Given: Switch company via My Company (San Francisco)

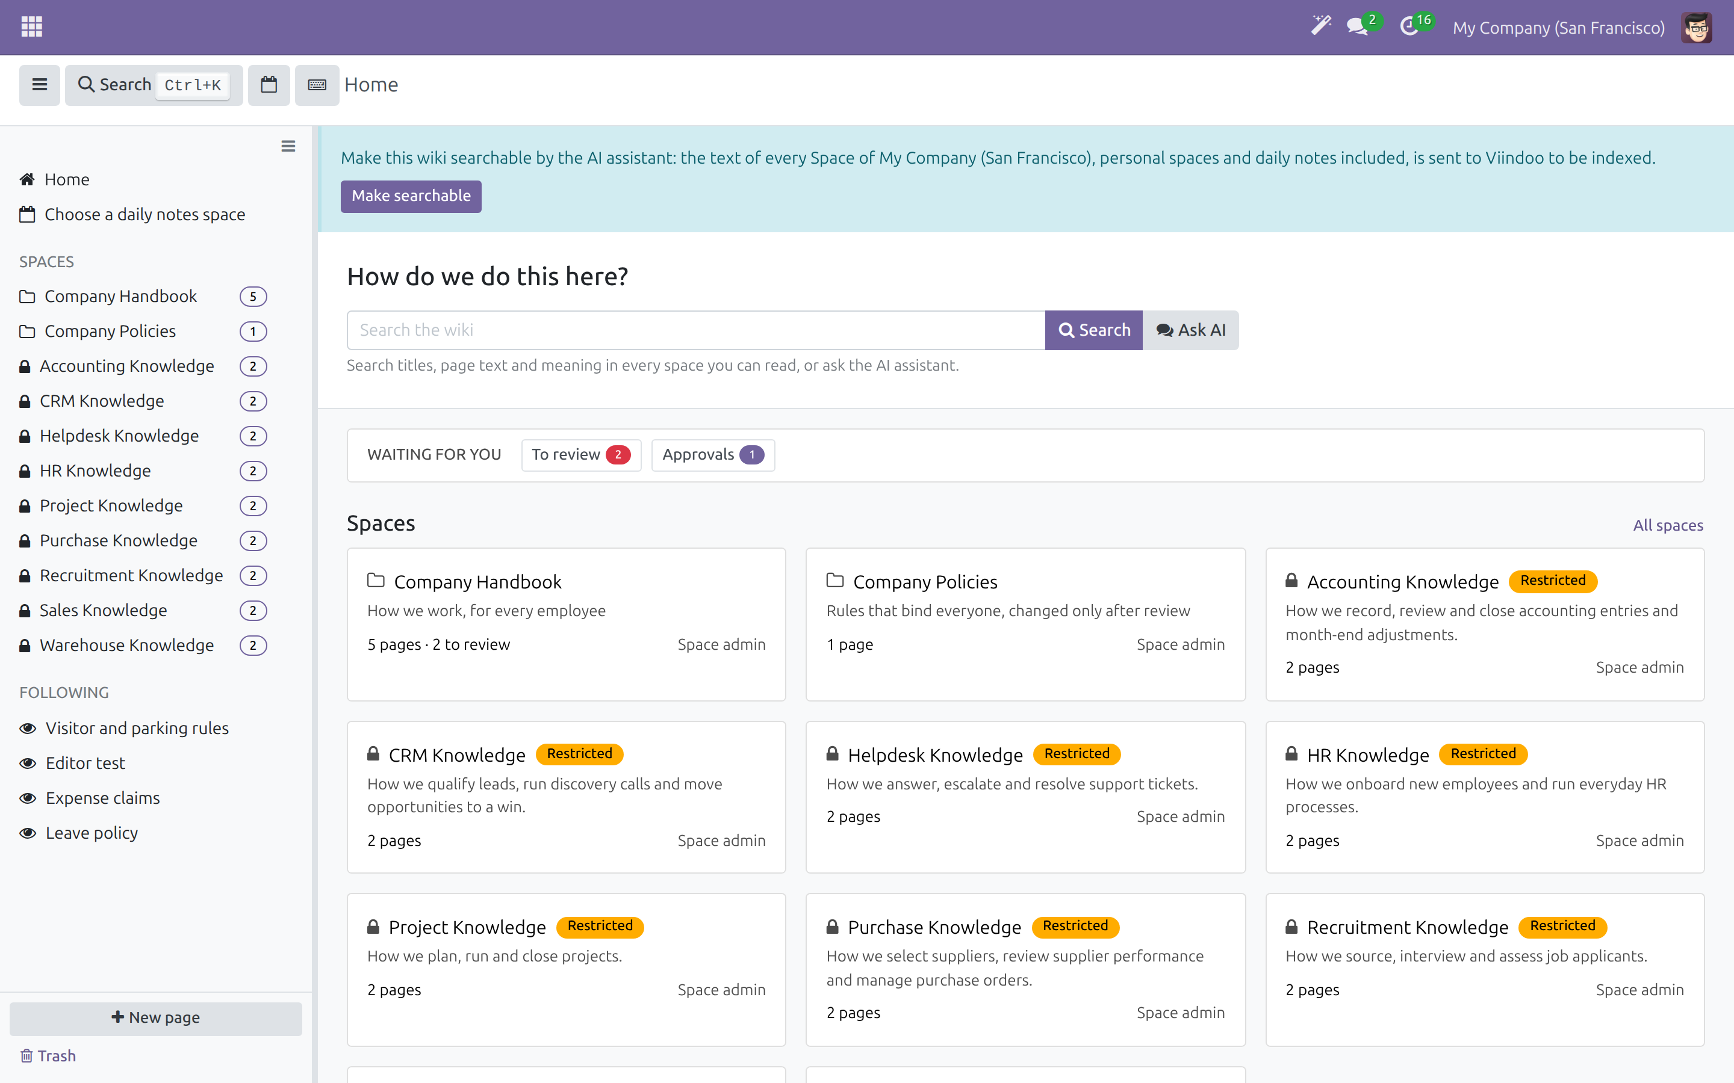Looking at the screenshot, I should point(1558,28).
